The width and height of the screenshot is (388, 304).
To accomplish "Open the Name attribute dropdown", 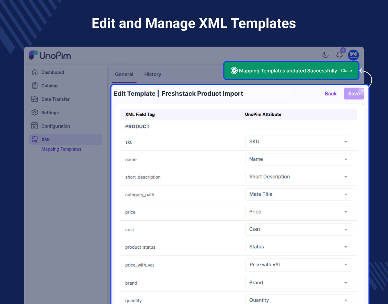I will point(299,159).
